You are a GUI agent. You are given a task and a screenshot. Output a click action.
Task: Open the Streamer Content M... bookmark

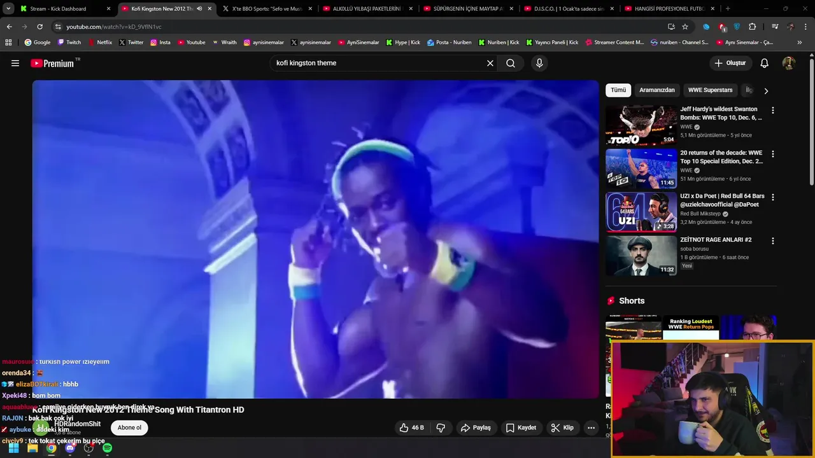pos(614,42)
